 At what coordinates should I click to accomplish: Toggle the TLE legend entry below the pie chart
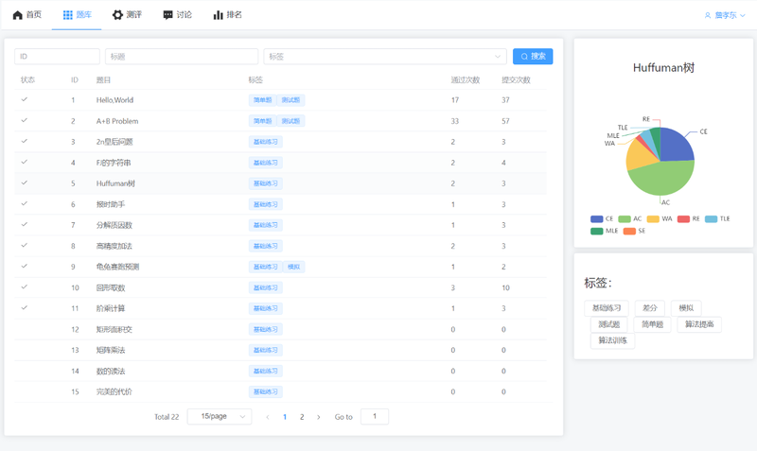717,219
